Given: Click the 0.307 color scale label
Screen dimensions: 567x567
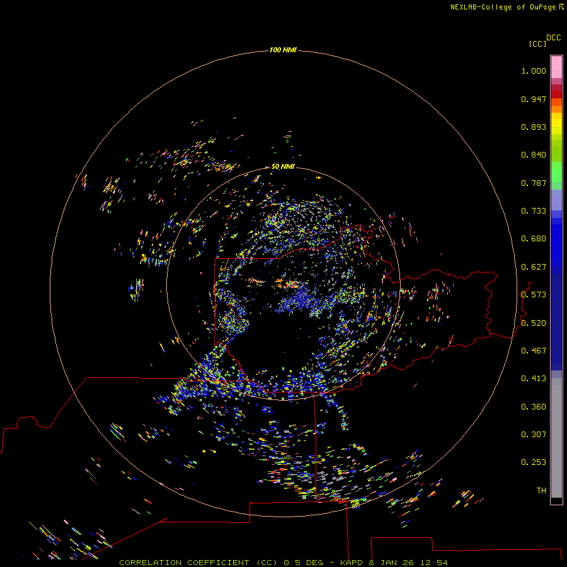Looking at the screenshot, I should (x=534, y=435).
